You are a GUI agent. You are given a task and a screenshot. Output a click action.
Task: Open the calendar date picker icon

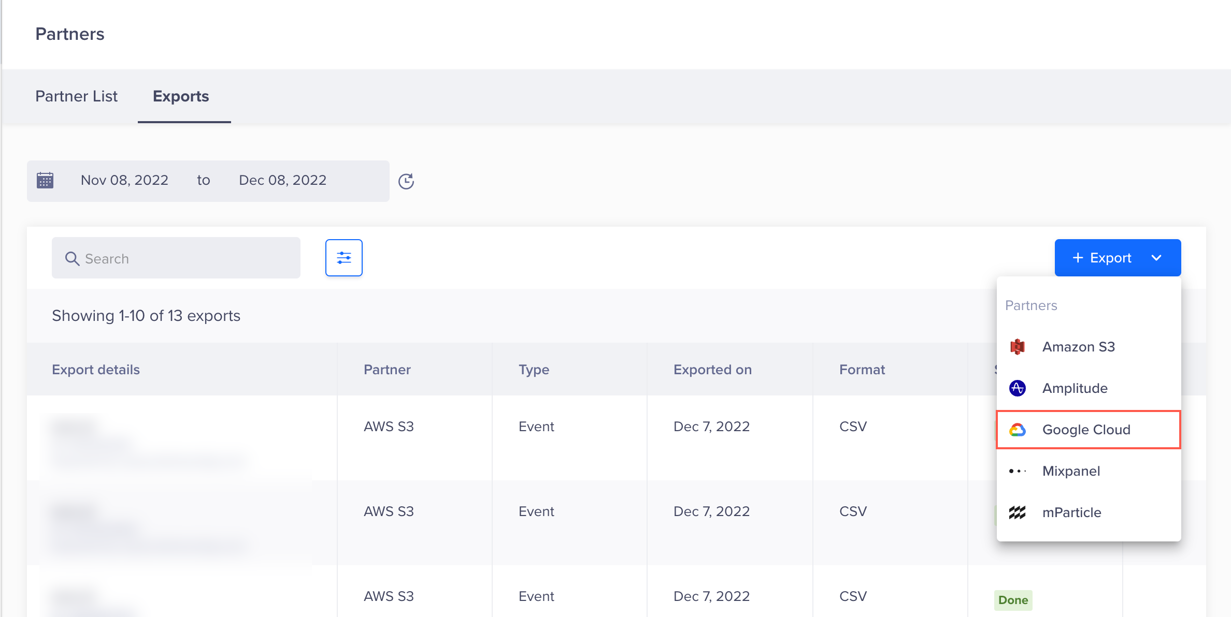pyautogui.click(x=46, y=180)
